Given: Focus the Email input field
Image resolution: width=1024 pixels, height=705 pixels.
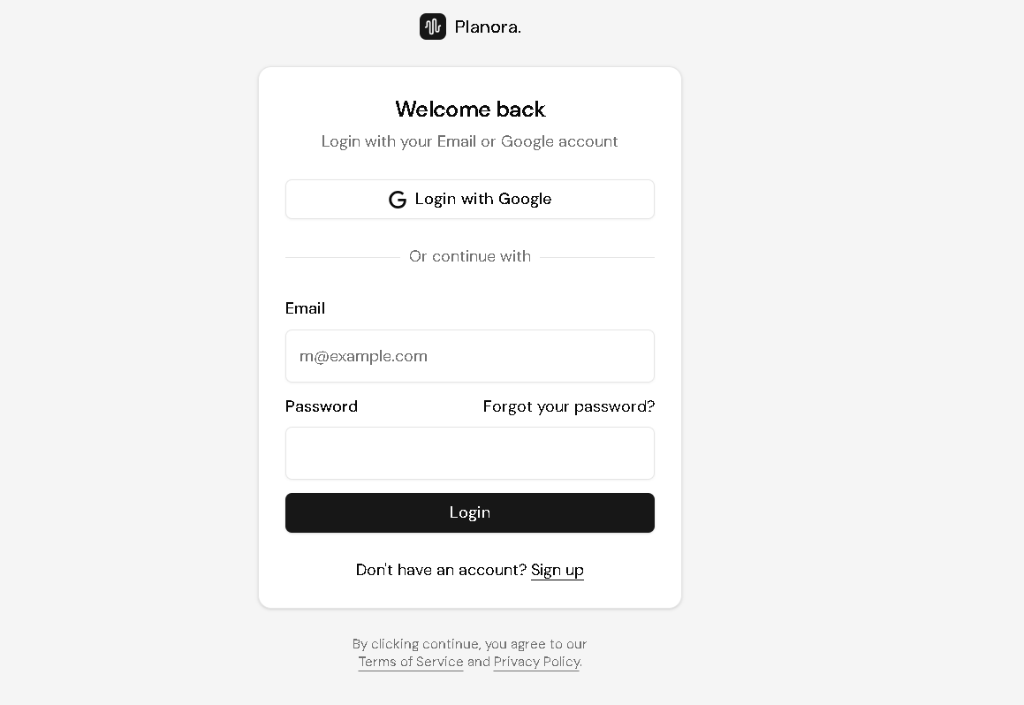Looking at the screenshot, I should 469,356.
